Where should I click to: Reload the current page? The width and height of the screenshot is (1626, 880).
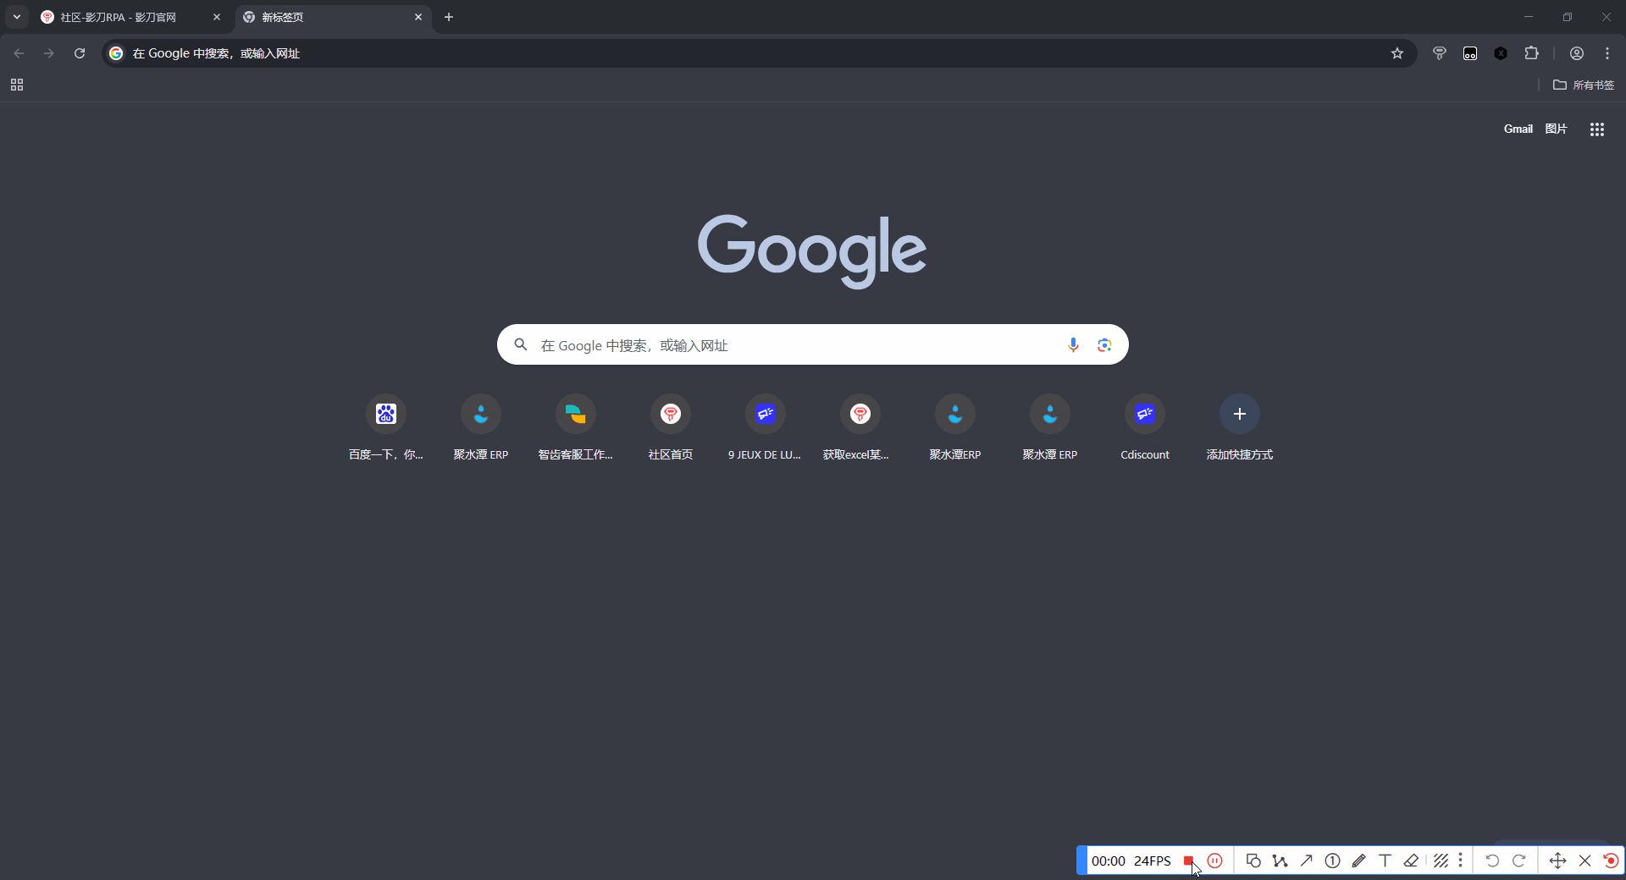80,53
